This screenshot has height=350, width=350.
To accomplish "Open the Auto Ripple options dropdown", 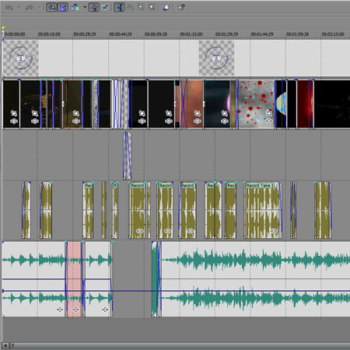I will pos(85,7).
